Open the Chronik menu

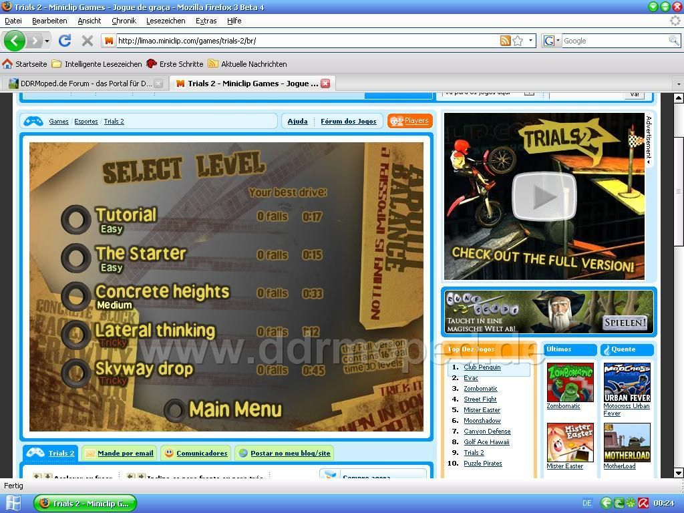coord(124,21)
